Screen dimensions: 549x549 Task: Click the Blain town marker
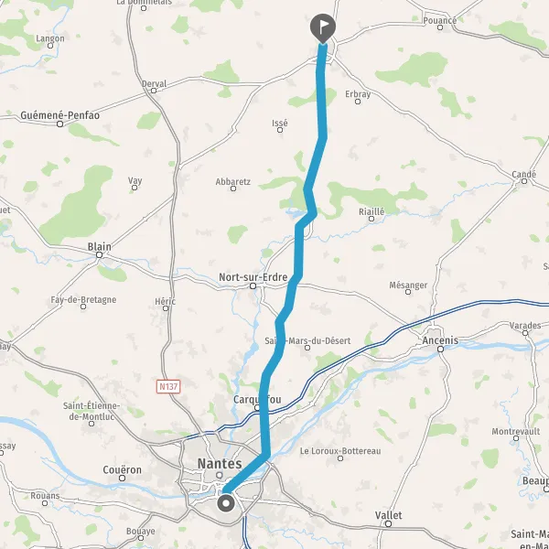coord(100,255)
